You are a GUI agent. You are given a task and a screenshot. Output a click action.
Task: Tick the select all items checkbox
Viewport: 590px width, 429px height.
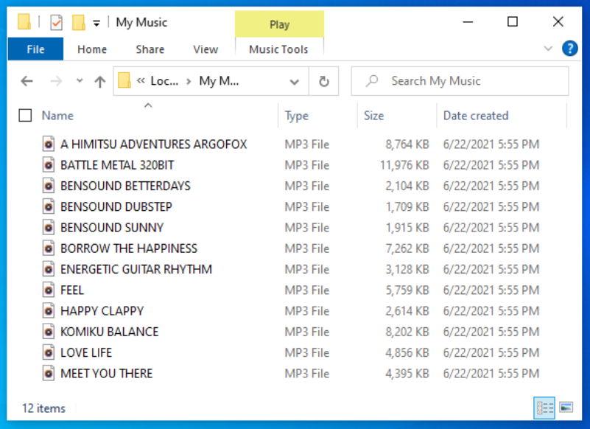25,115
